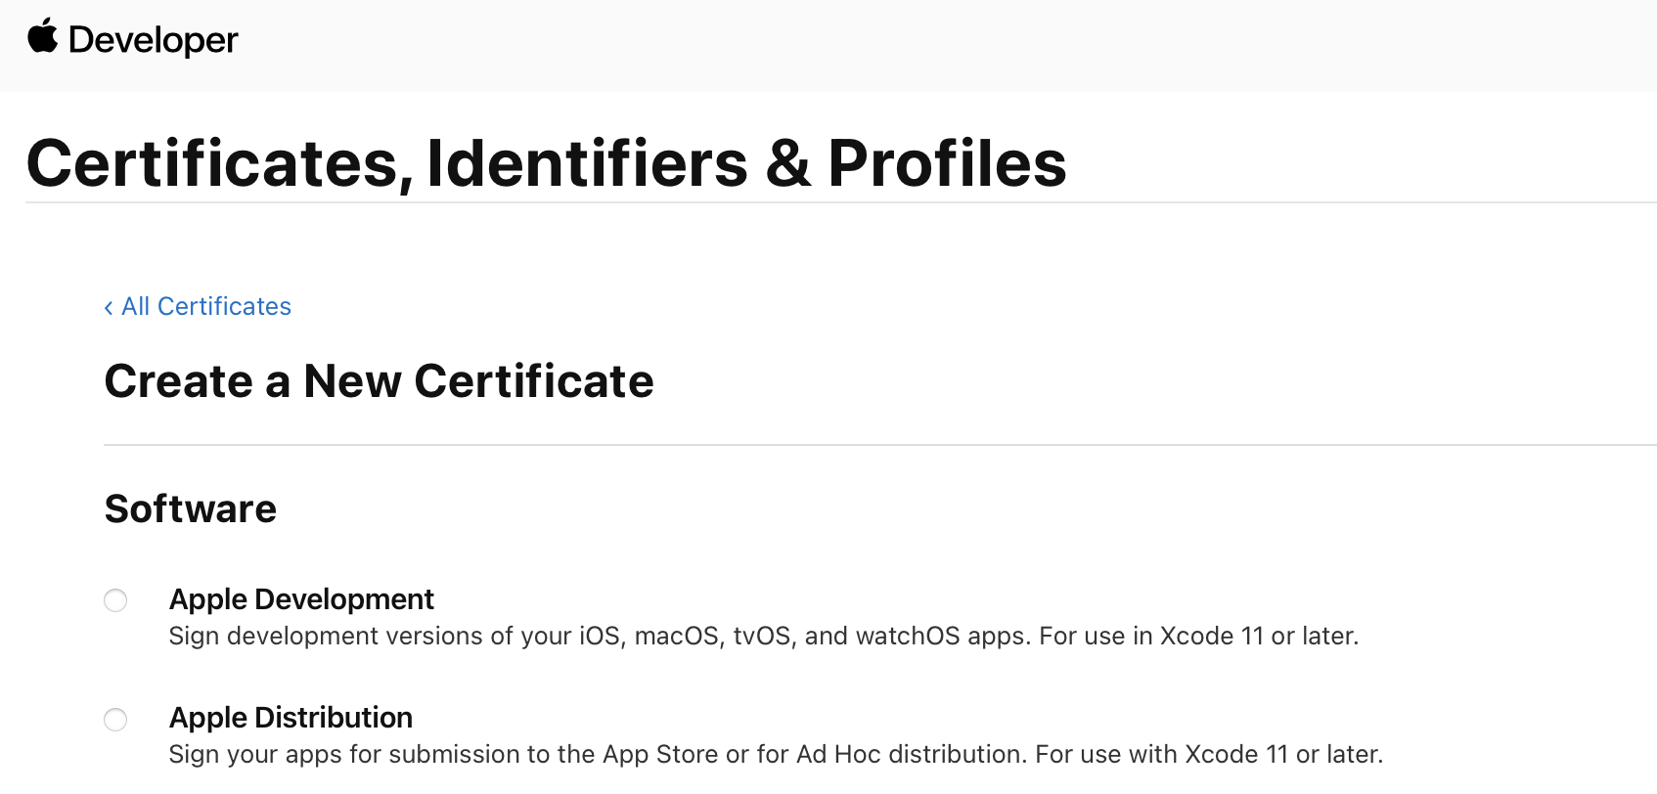
Task: Click the ampersand in the page title
Action: [788, 163]
